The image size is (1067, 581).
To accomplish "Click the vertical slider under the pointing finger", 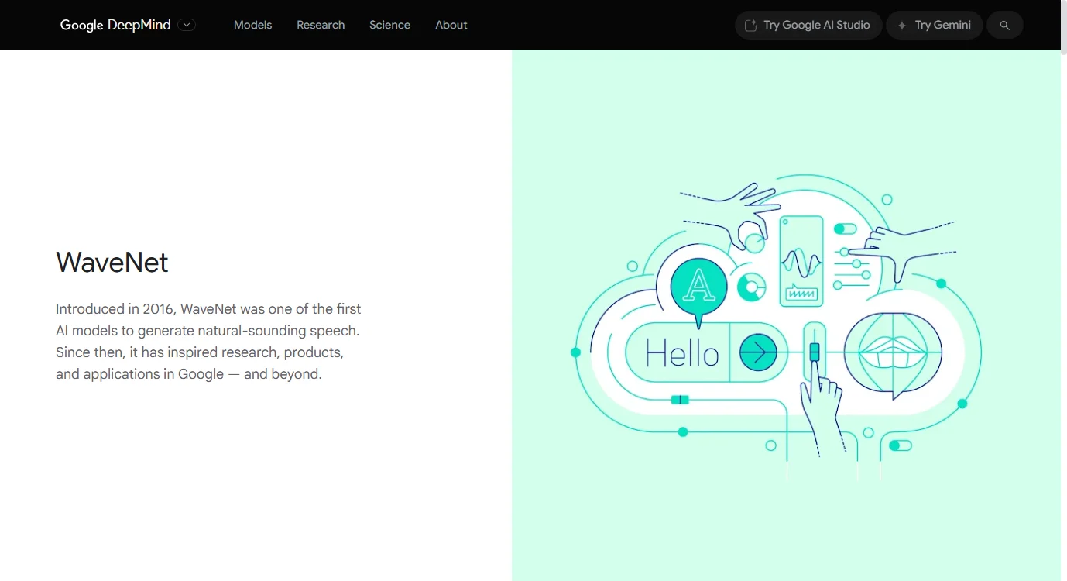I will [x=814, y=352].
